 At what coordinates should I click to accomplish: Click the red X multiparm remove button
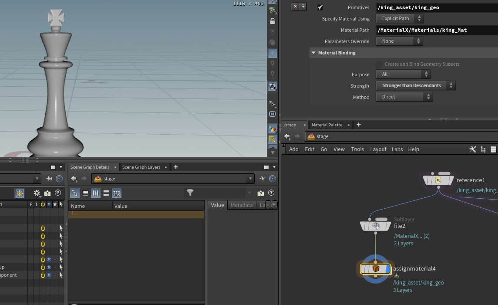point(295,7)
